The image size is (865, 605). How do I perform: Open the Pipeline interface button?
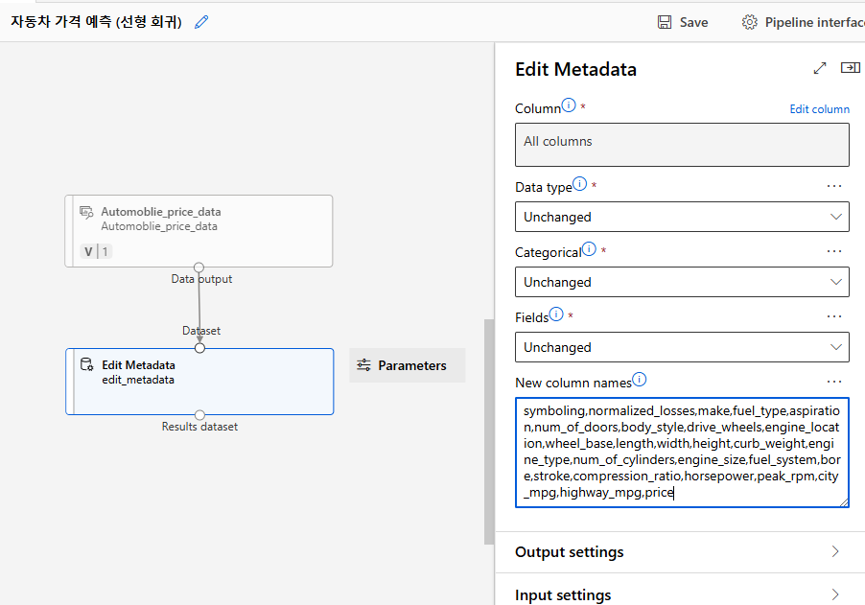(x=804, y=22)
